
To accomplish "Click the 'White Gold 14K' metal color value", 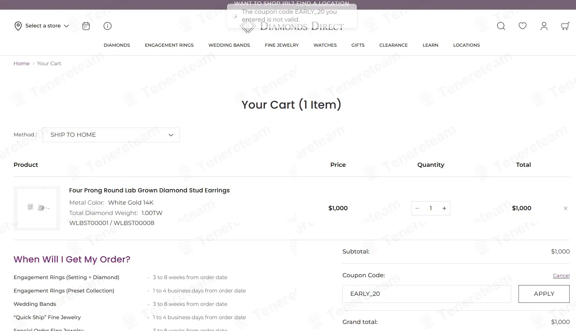I will [x=131, y=203].
